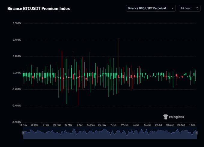This screenshot has height=147, width=204.
Task: Click the 11 Nov date label
Action: (x=23, y=125)
